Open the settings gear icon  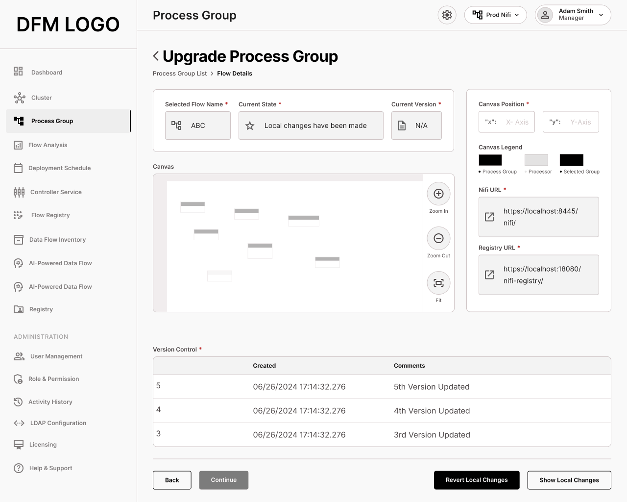[447, 15]
